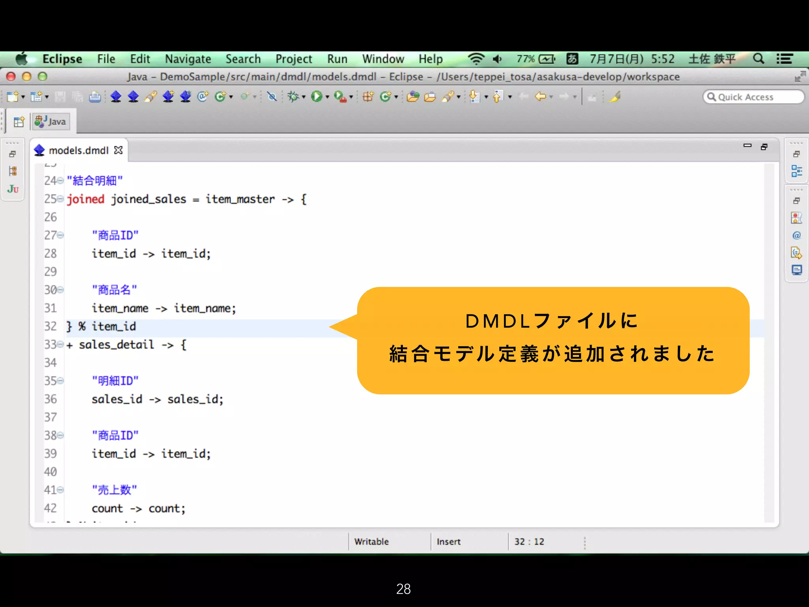Click line 42 'count -> count;'
The height and width of the screenshot is (607, 809).
pyautogui.click(x=139, y=508)
